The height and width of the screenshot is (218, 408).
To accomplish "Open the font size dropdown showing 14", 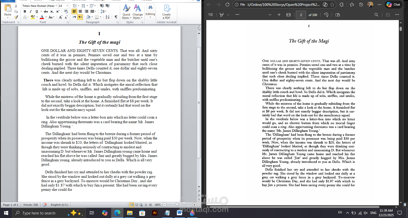I will click(67, 6).
